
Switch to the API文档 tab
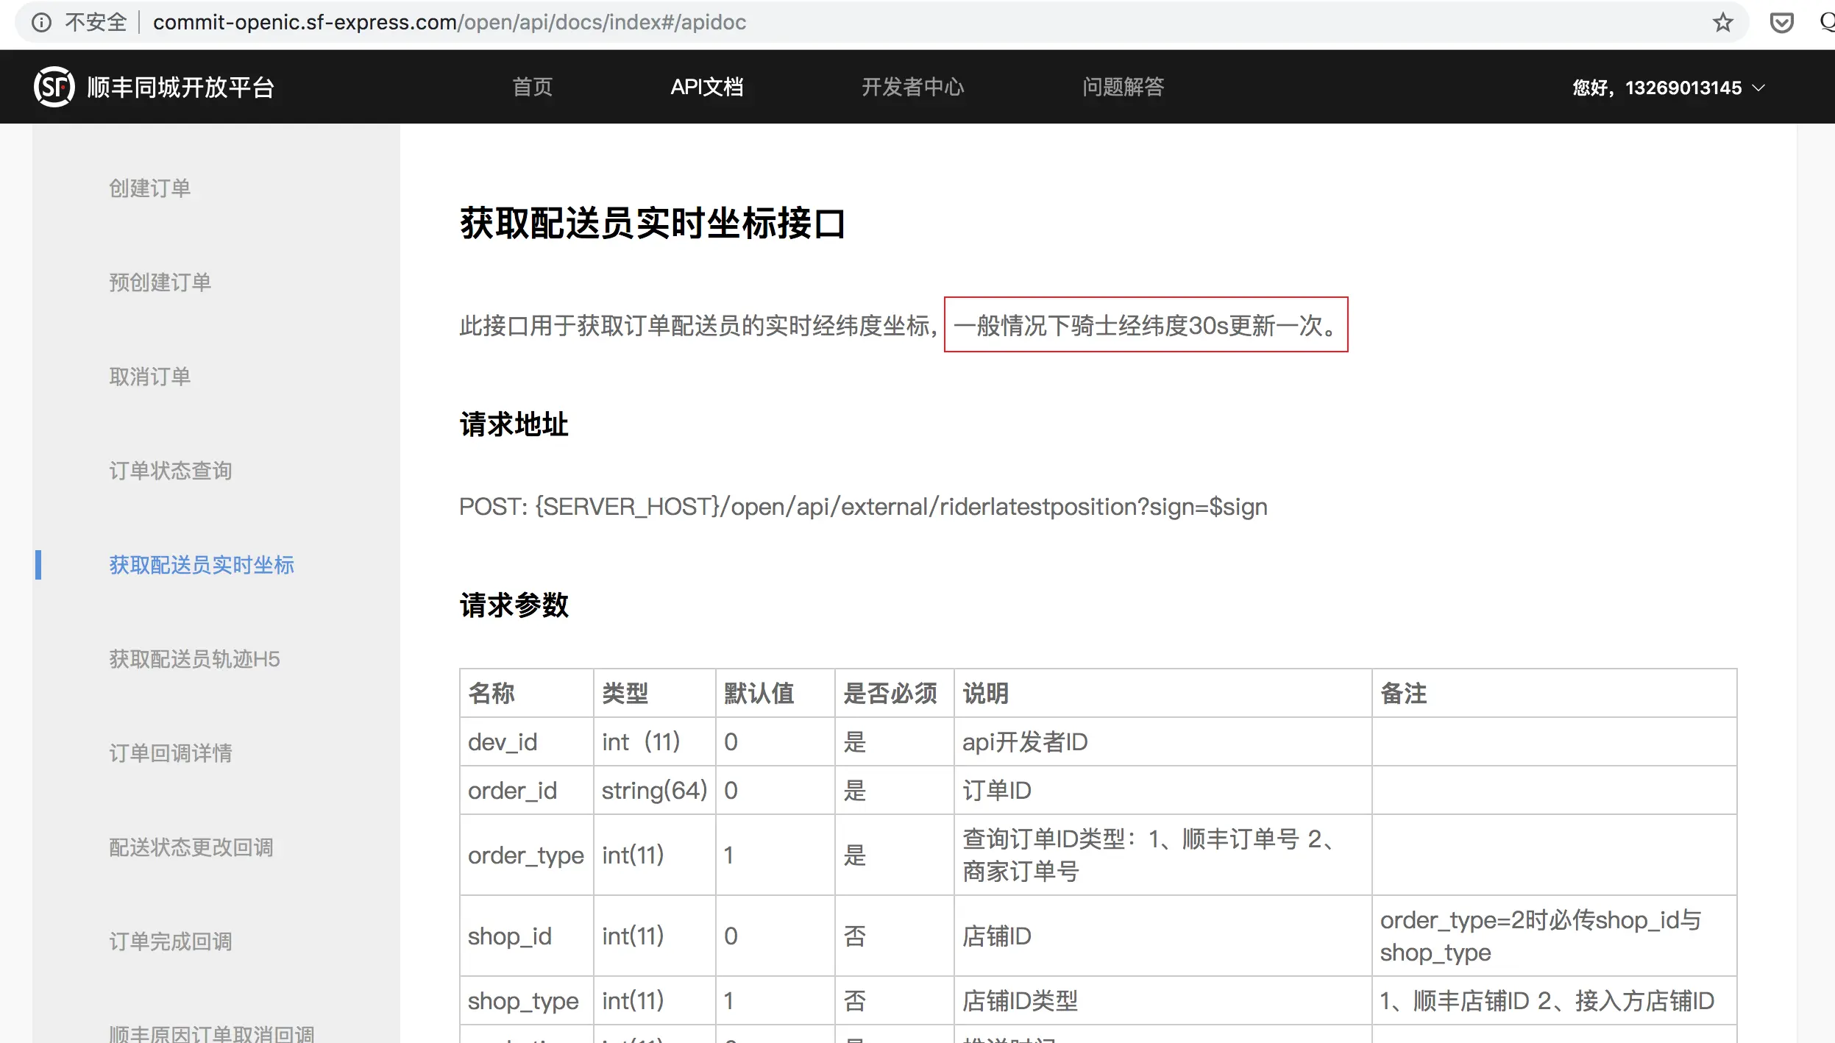(706, 87)
